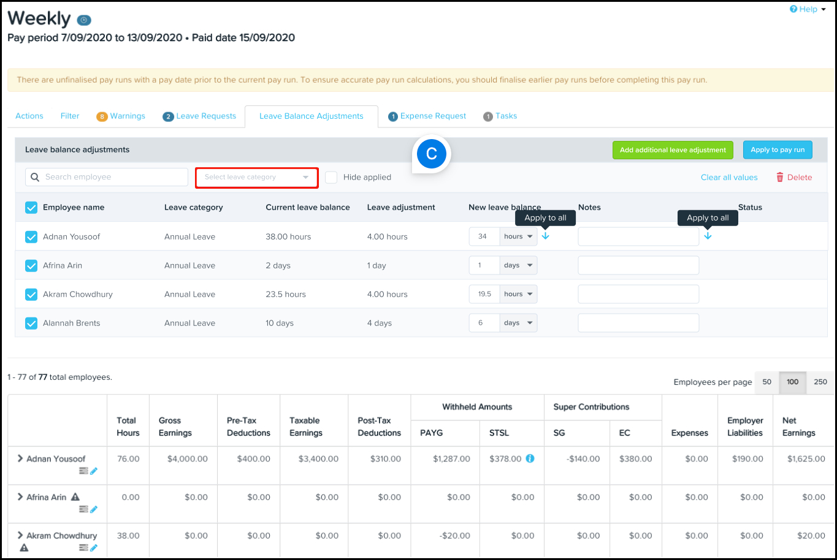Click the Apply to pay run button
Screen dimensions: 837x560
pos(778,150)
